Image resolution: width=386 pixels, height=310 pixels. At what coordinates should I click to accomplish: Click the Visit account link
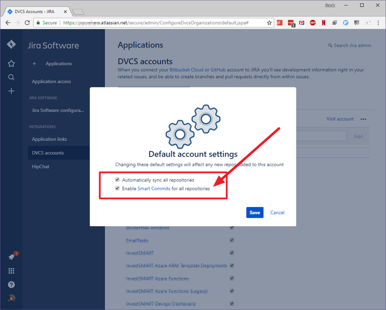coord(340,119)
